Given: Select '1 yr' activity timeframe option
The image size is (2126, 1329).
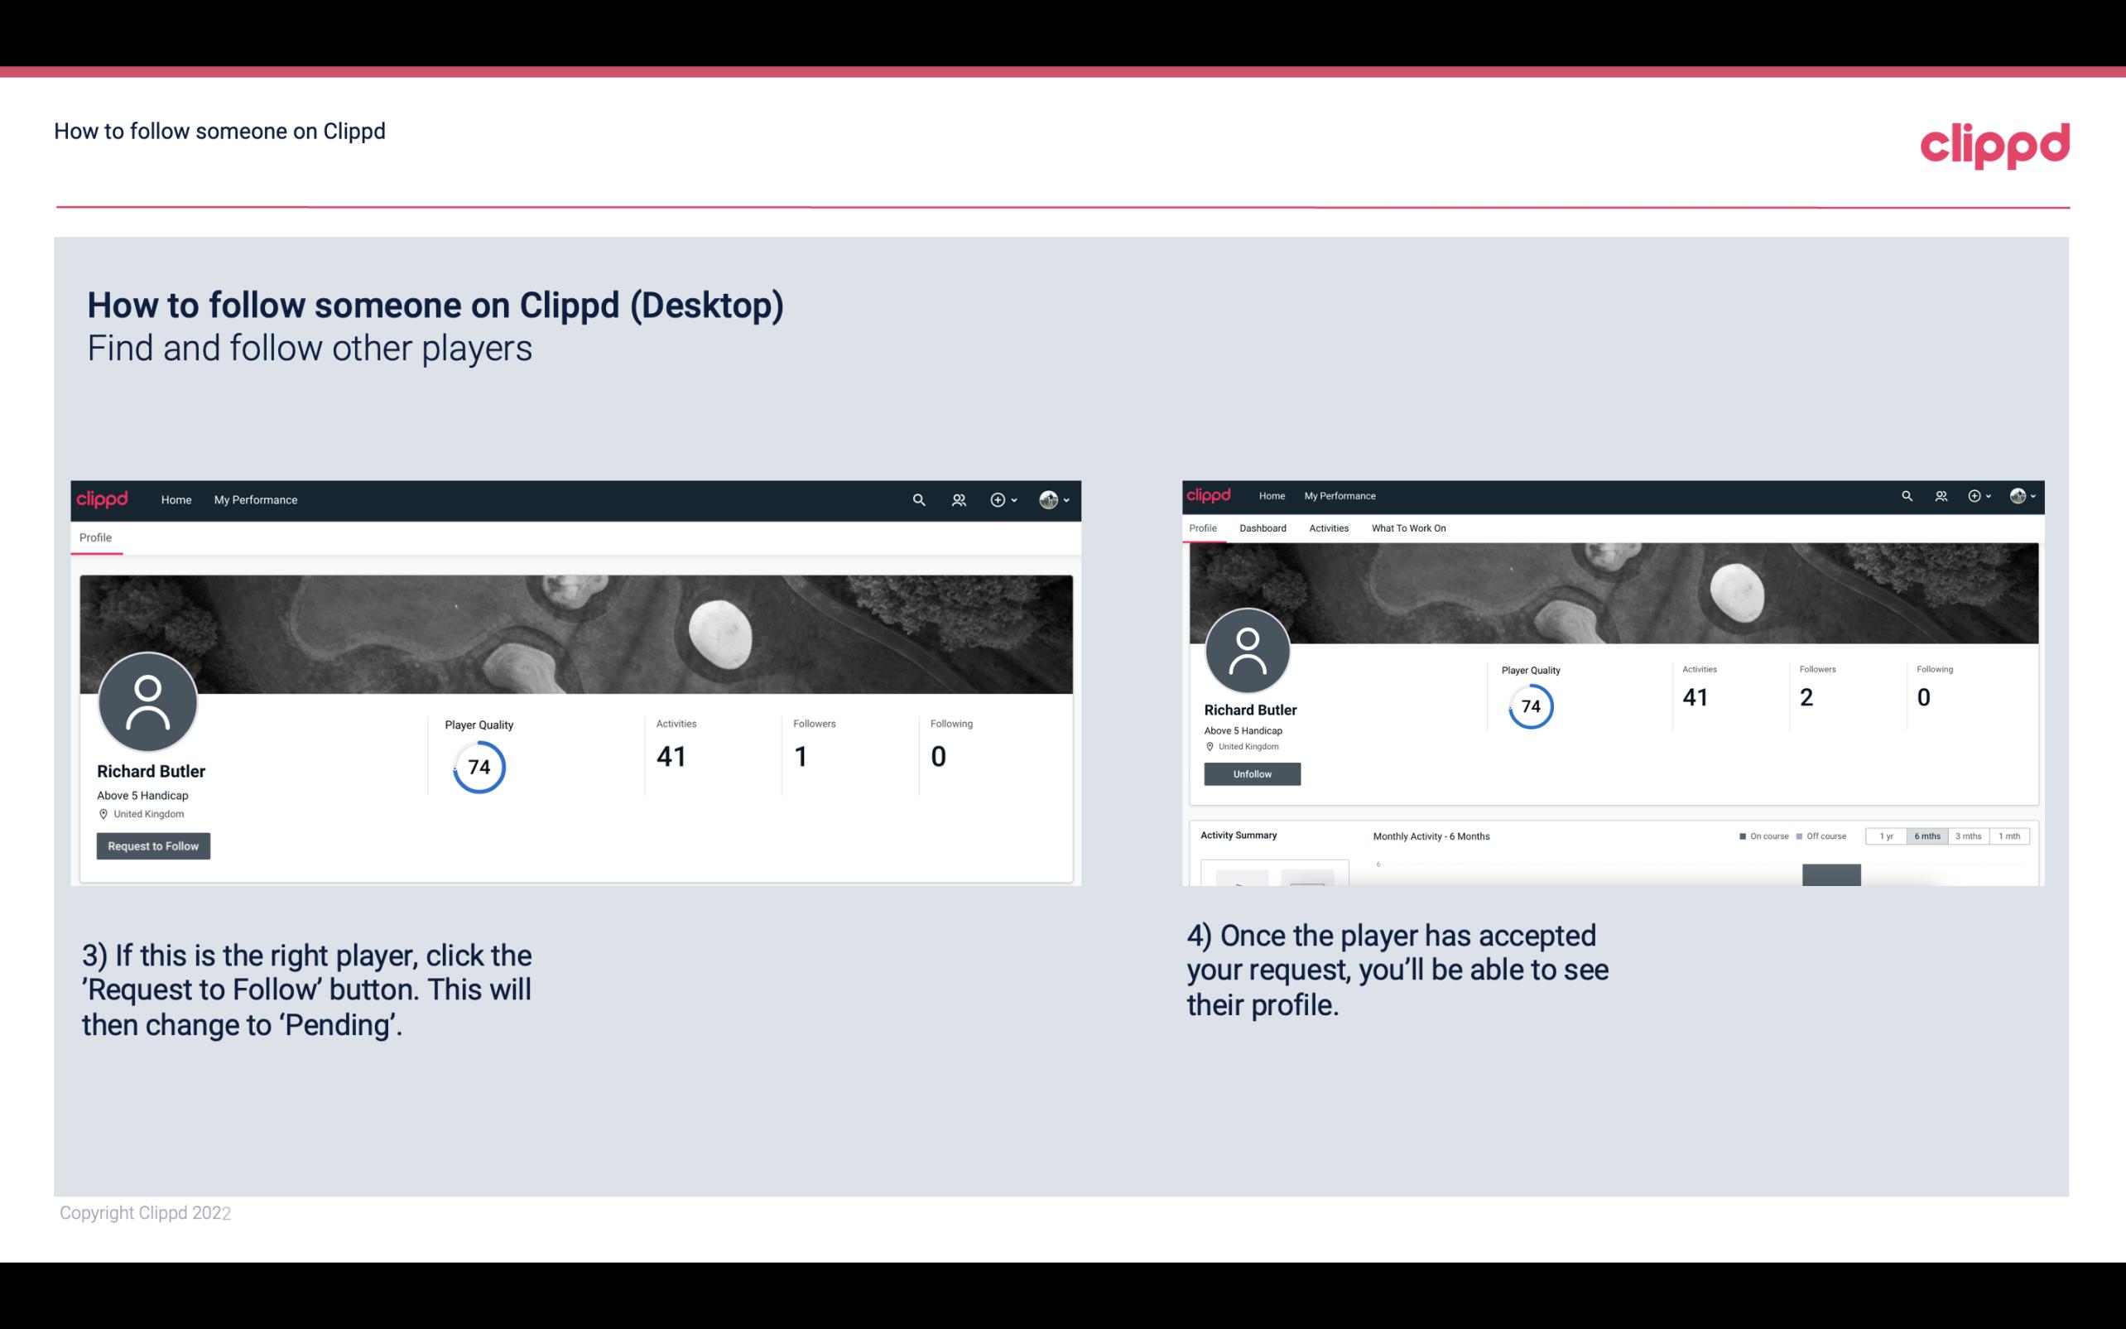Looking at the screenshot, I should pos(1888,836).
